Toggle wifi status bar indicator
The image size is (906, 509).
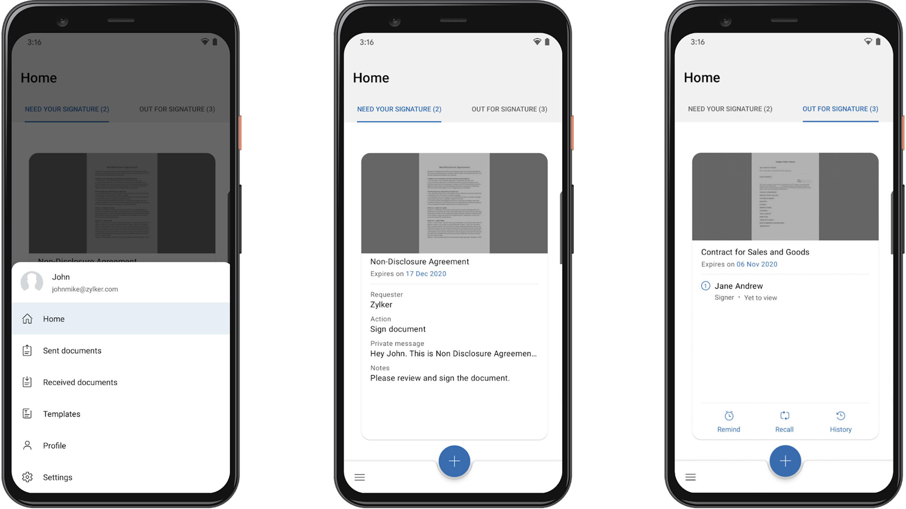click(205, 41)
